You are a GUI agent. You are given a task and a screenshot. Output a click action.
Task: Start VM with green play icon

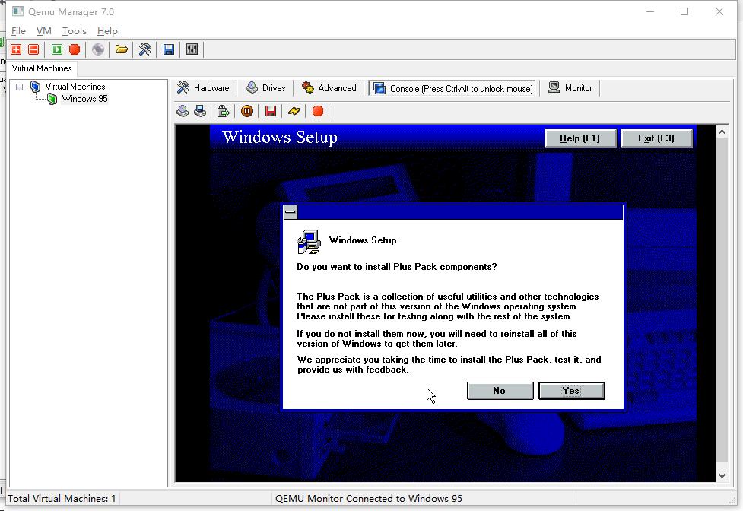click(57, 49)
